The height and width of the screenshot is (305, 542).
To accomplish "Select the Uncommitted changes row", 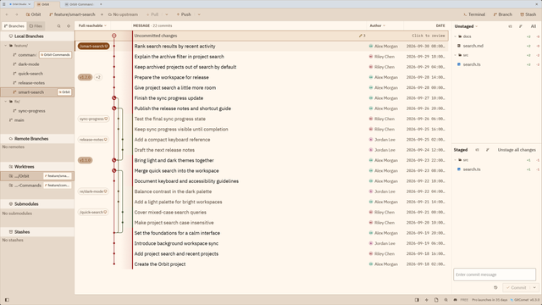I will click(x=262, y=36).
